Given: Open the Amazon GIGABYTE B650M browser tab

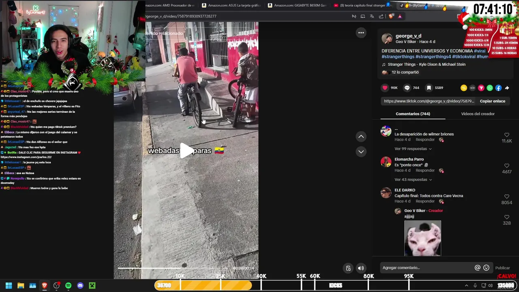Looking at the screenshot, I should 297,5.
